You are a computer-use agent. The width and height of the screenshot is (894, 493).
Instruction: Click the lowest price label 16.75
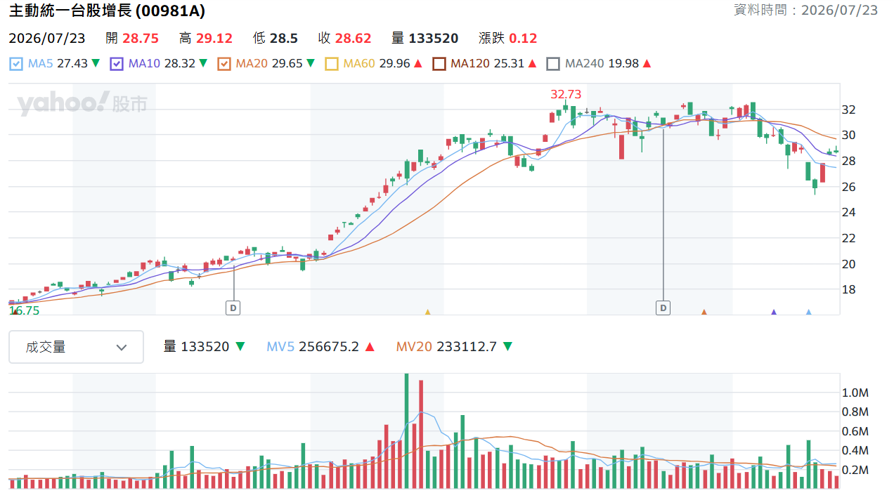click(24, 310)
